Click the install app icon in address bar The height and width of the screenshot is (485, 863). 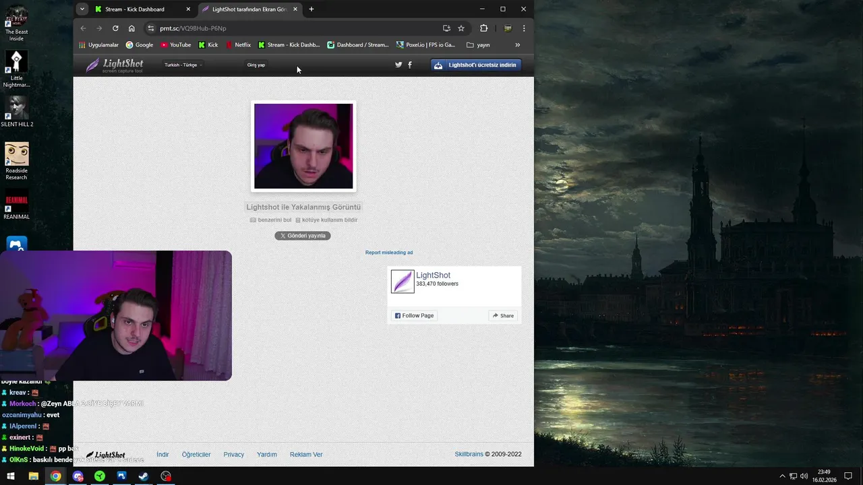446,28
